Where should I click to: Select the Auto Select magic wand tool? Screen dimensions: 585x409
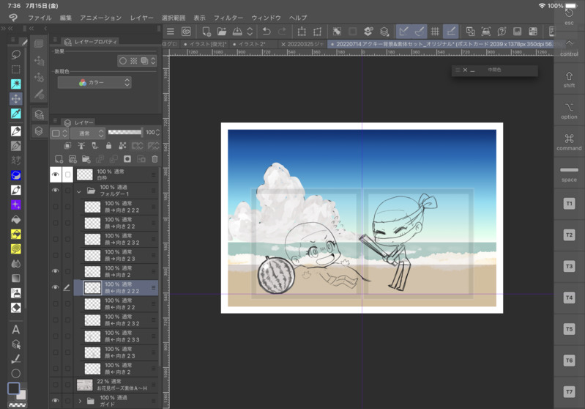(15, 84)
